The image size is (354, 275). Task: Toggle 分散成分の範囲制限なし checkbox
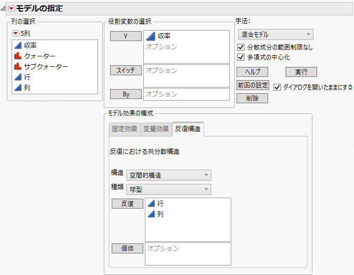[x=241, y=47]
